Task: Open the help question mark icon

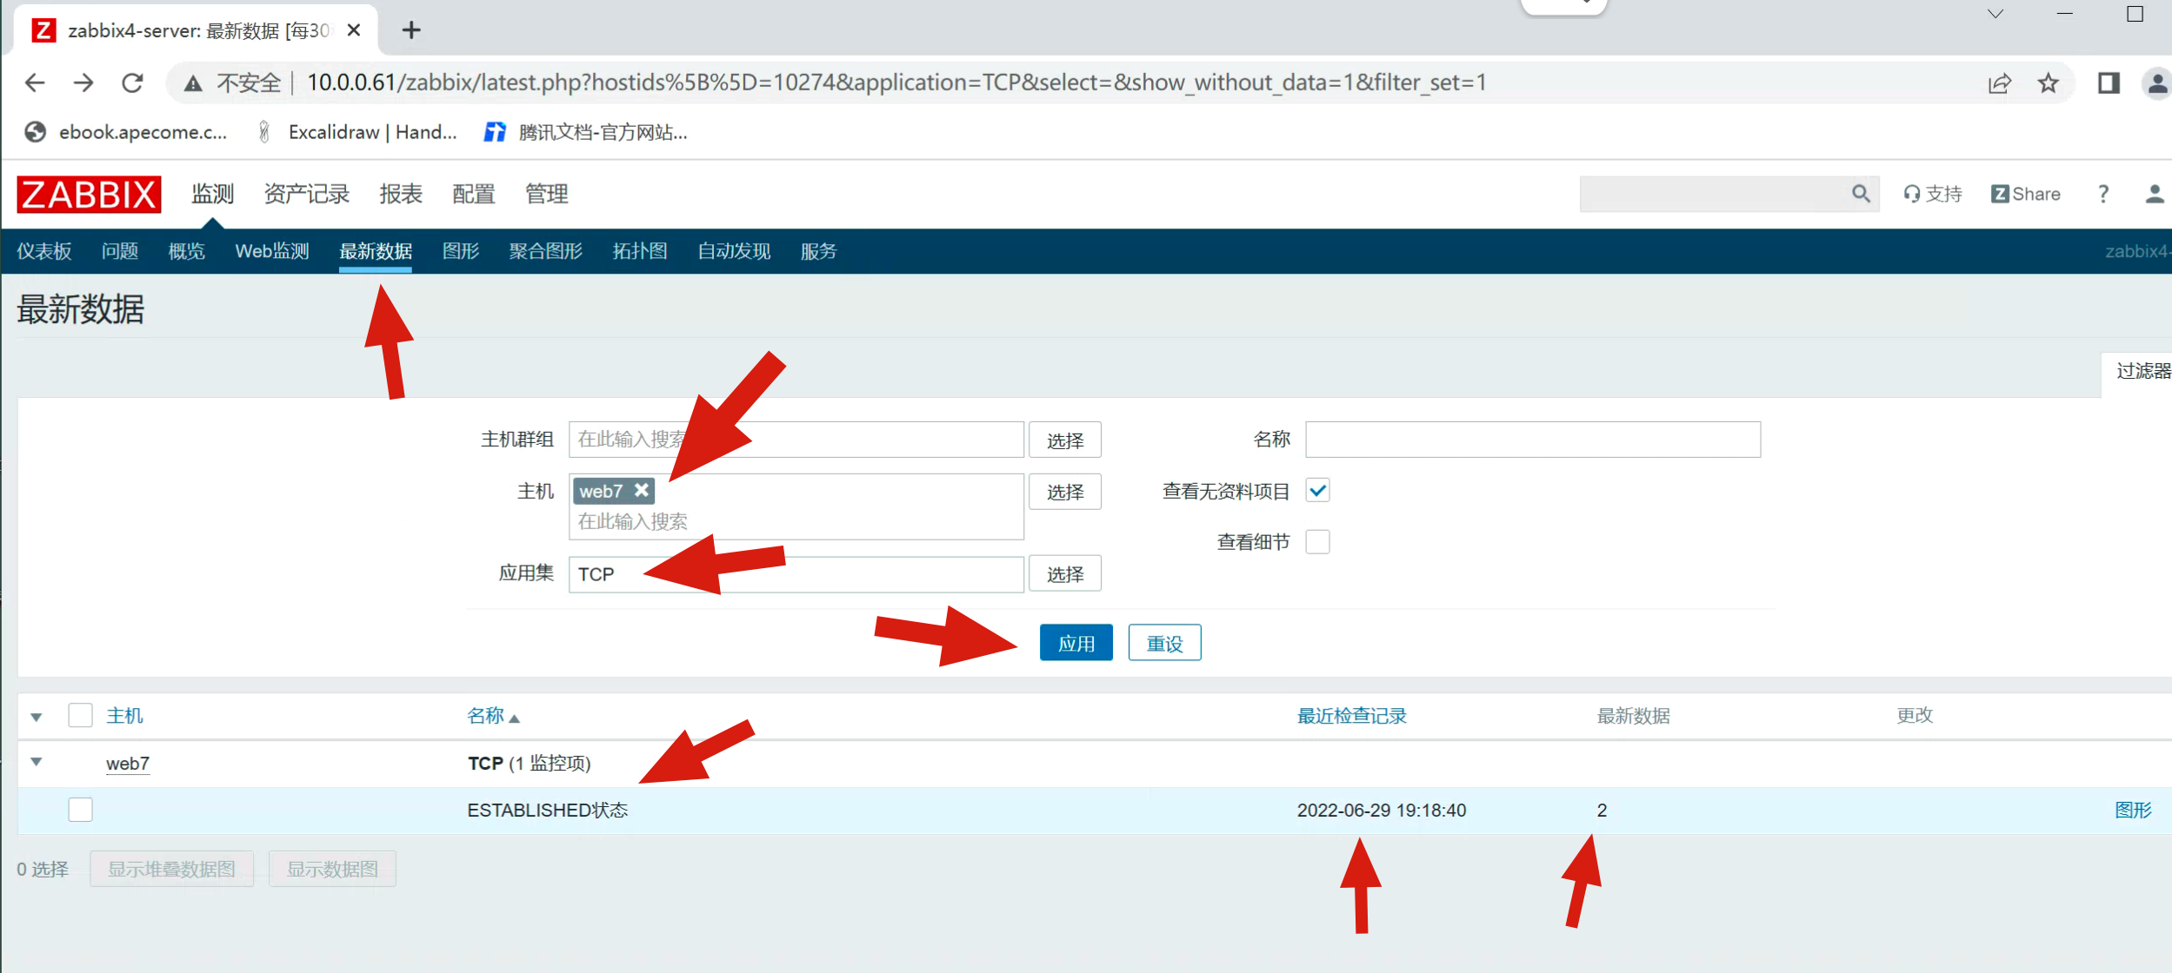Action: [2102, 194]
